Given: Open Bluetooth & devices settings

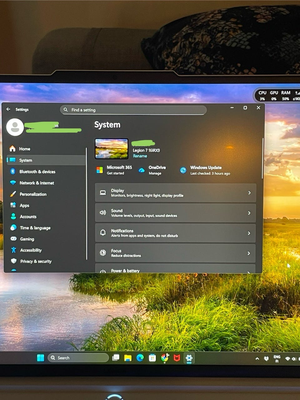Looking at the screenshot, I should coord(46,172).
